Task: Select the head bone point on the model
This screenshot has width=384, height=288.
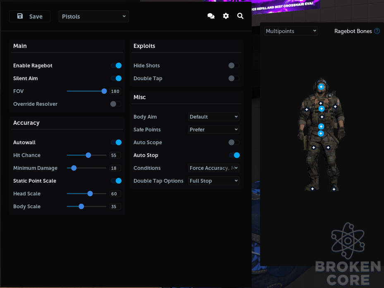Action: [321, 87]
